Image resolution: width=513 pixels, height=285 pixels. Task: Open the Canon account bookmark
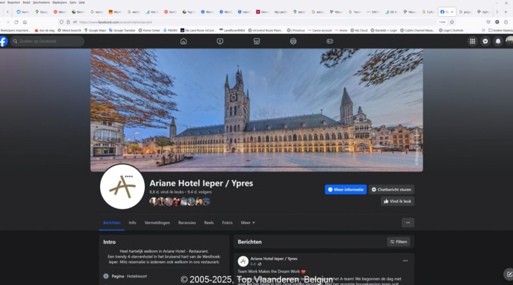point(319,30)
